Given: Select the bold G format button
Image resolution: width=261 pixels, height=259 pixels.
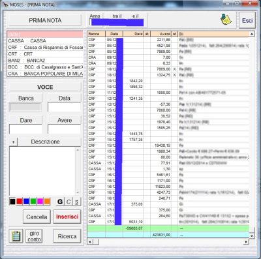Looking at the screenshot, I should pyautogui.click(x=60, y=202).
